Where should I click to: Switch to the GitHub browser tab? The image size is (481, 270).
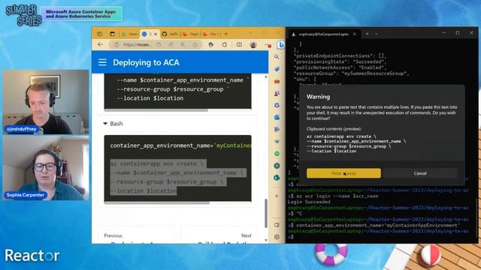pyautogui.click(x=170, y=34)
